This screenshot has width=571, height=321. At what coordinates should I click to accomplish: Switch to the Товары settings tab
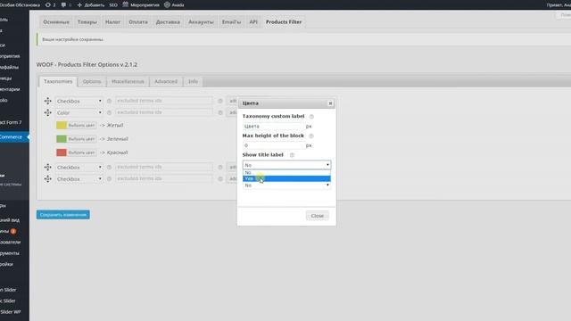pyautogui.click(x=87, y=21)
